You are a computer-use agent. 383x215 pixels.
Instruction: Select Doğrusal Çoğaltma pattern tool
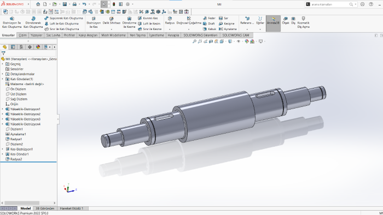click(189, 21)
